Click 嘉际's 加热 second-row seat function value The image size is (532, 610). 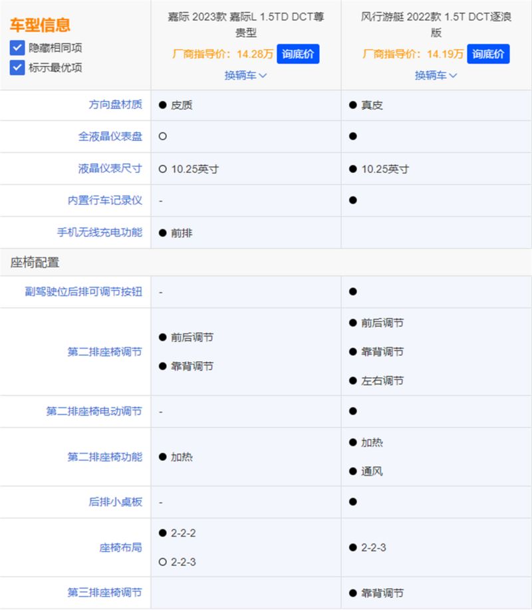tap(182, 457)
